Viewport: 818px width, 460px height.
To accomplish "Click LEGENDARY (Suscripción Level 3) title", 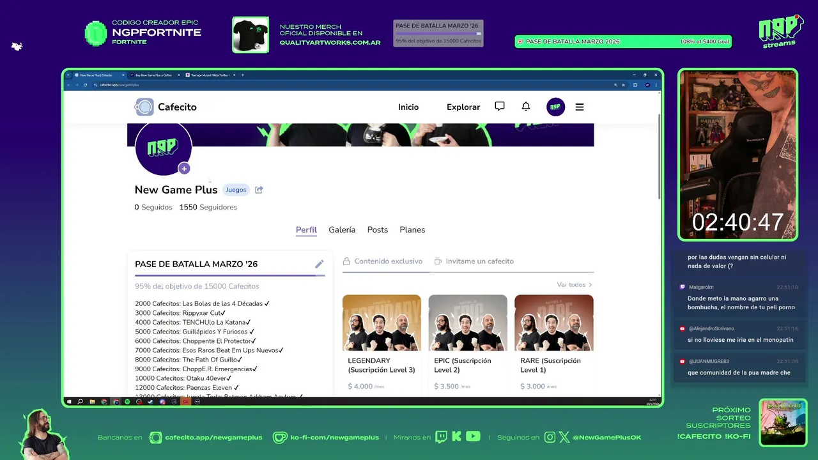I will 382,365.
